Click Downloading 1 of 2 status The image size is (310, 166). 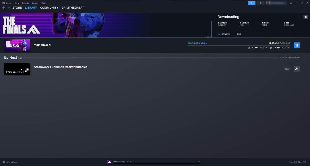point(122,161)
